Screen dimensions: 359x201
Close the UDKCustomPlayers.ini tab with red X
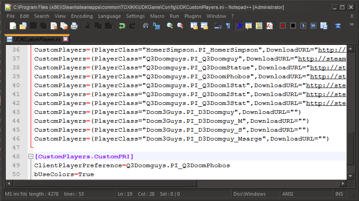[x=65, y=39]
